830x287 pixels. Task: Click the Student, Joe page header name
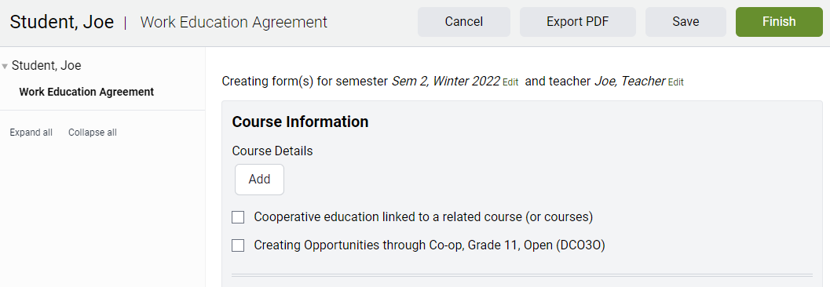point(62,22)
